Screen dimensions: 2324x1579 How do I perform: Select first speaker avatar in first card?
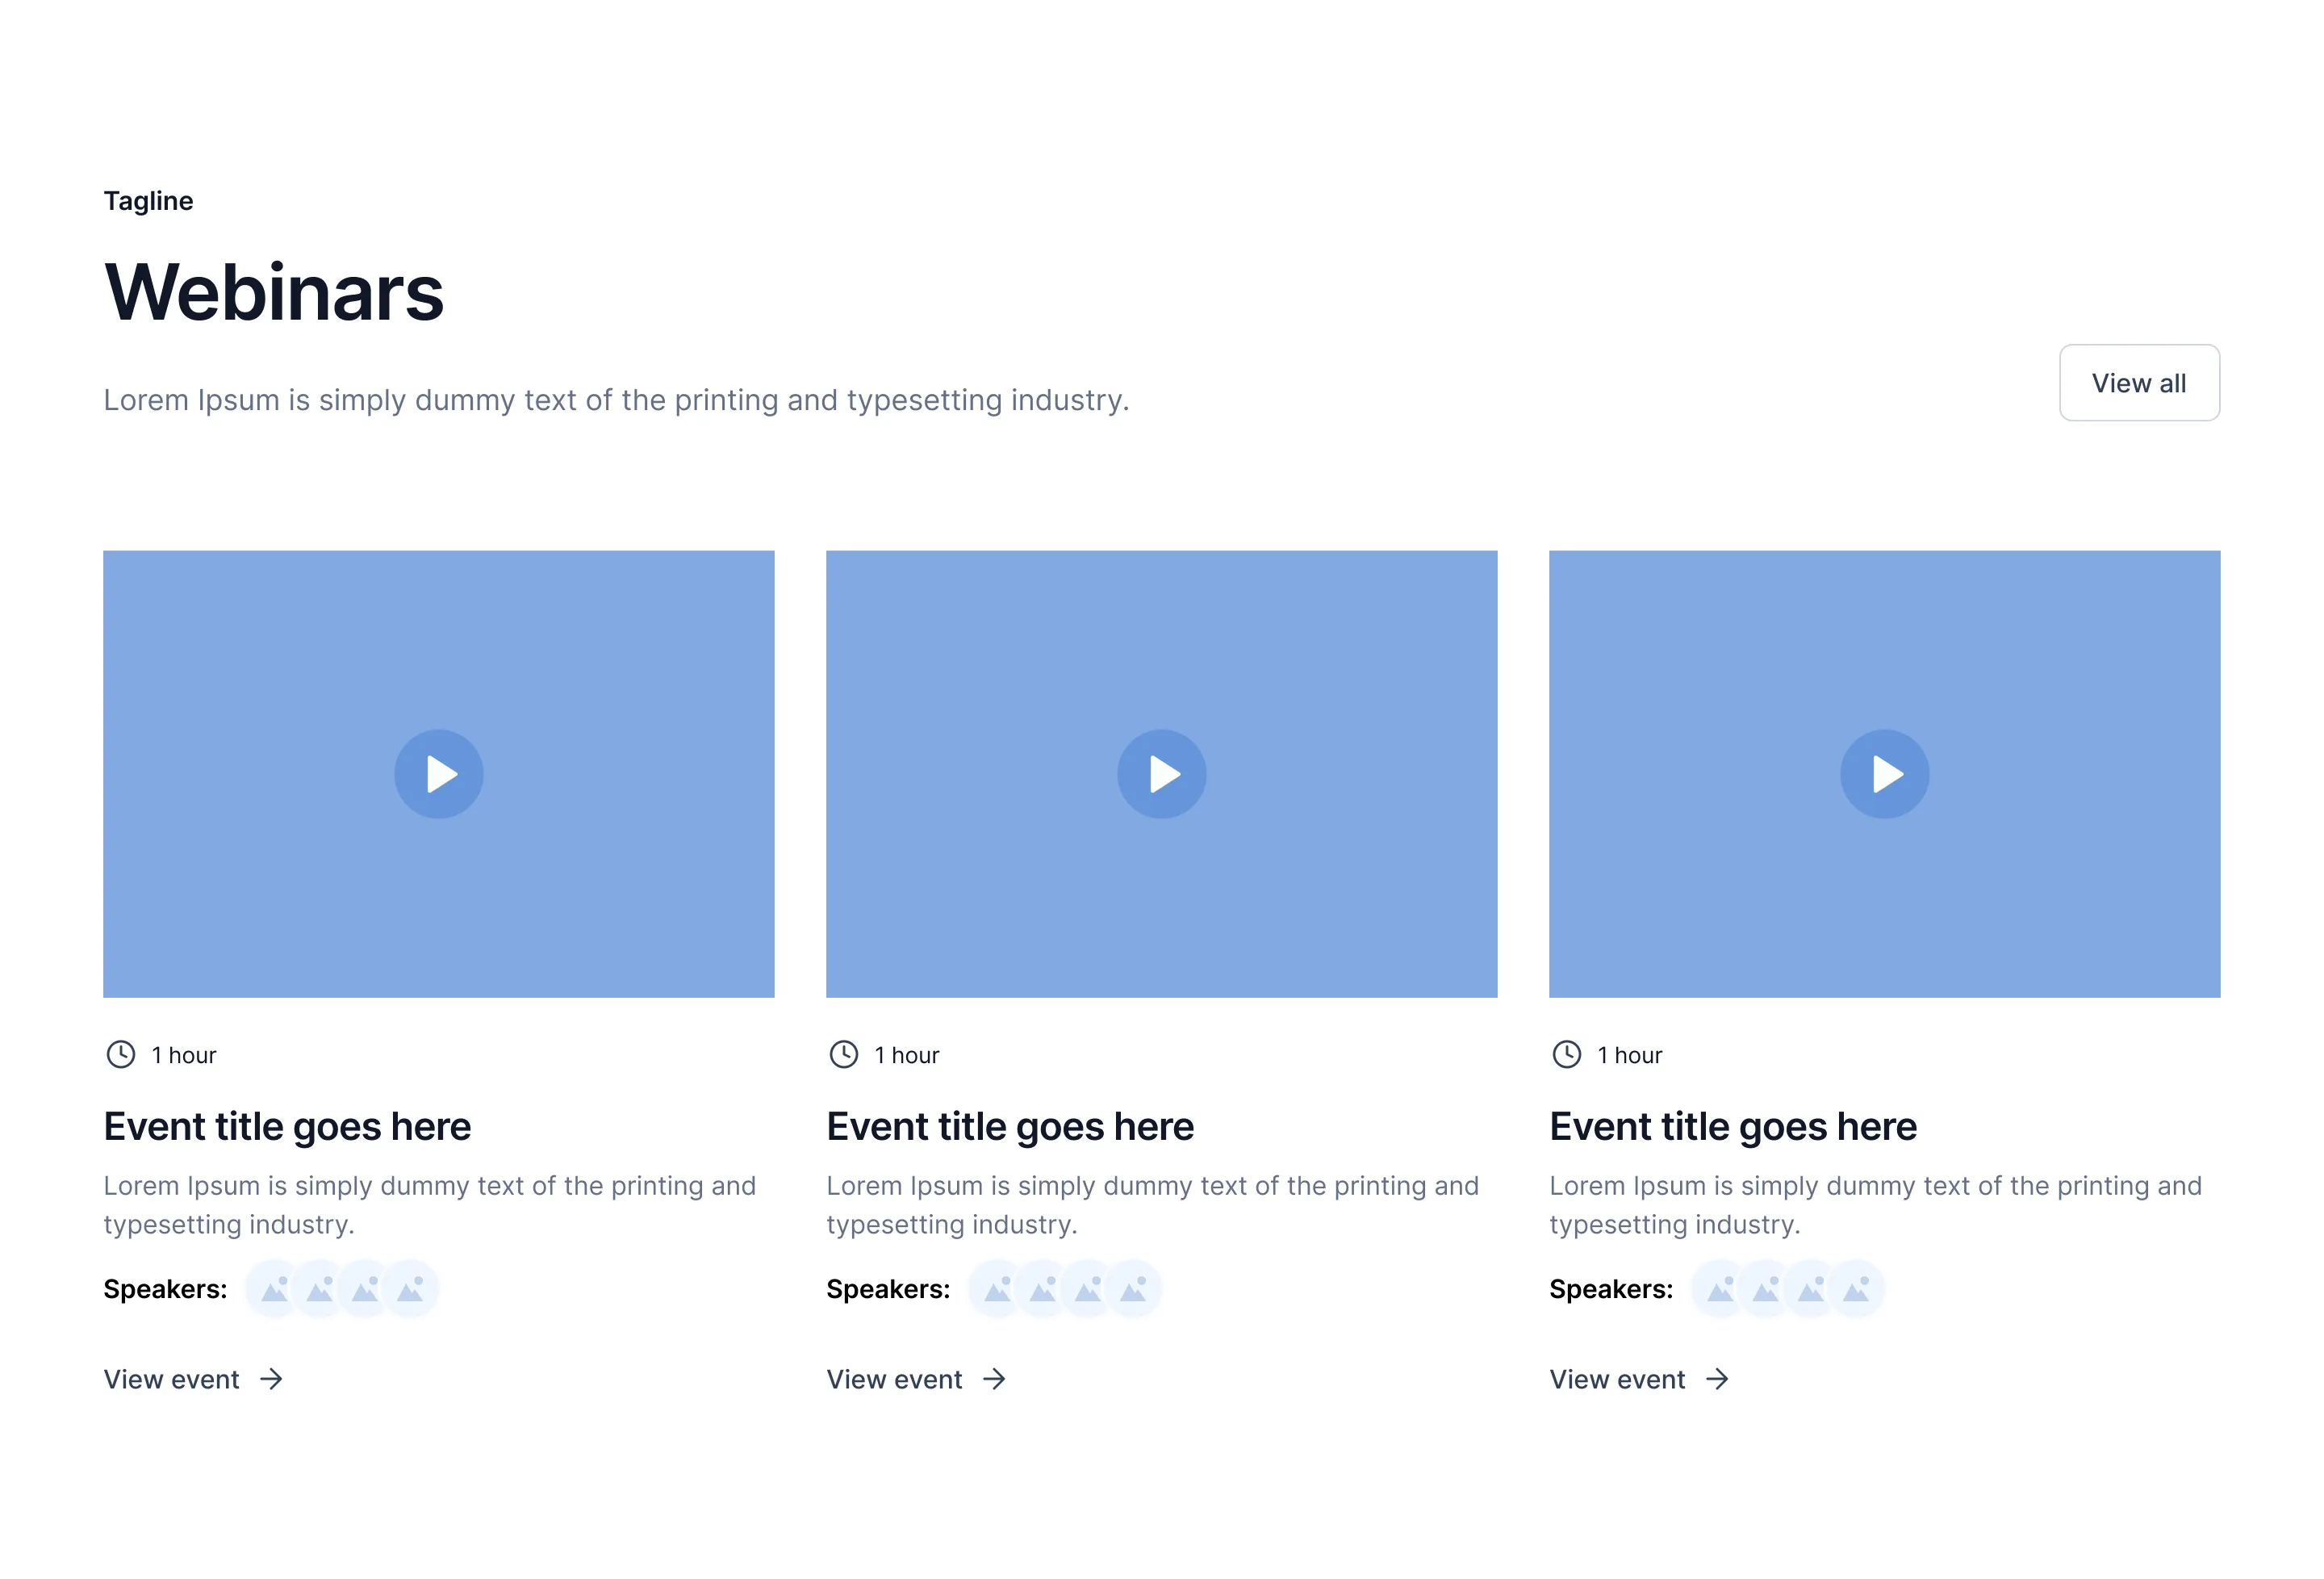click(273, 1288)
